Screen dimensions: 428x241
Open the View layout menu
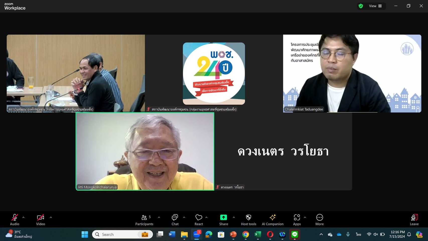[375, 6]
